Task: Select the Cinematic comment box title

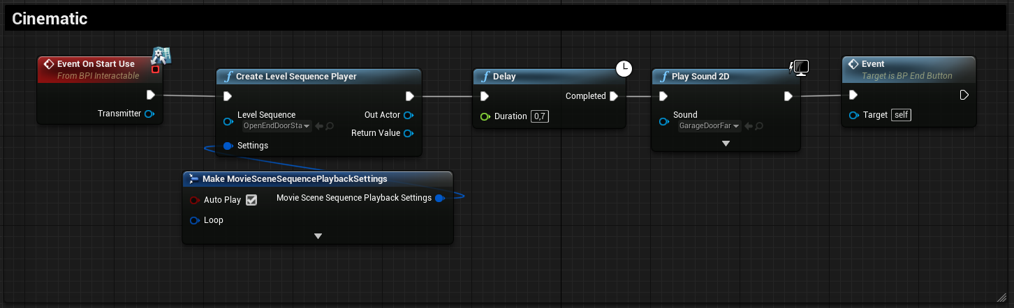Action: 50,19
